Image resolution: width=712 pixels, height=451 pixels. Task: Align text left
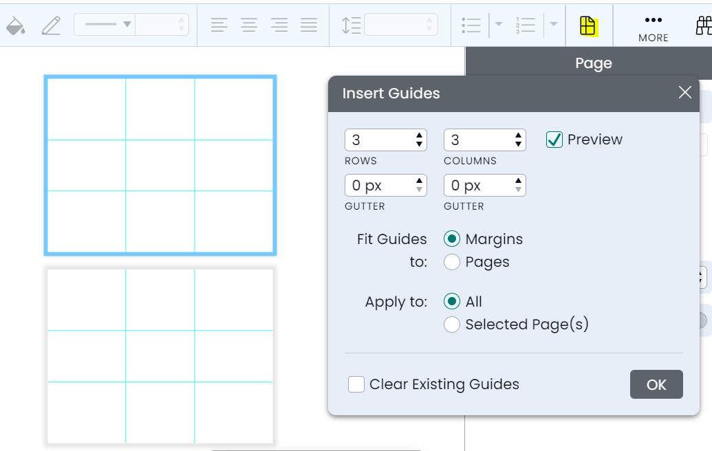[x=219, y=25]
